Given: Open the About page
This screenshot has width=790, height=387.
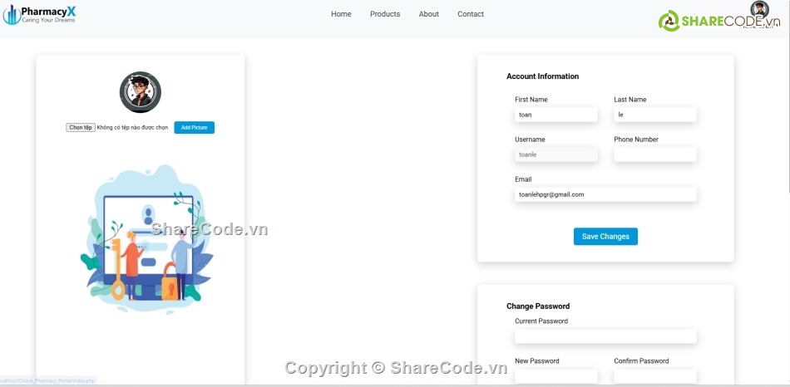Looking at the screenshot, I should (x=429, y=14).
